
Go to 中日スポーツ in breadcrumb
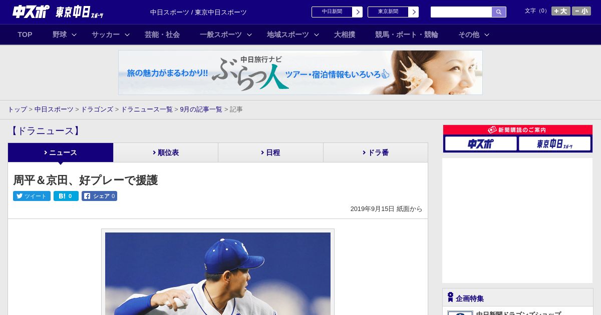pos(54,109)
